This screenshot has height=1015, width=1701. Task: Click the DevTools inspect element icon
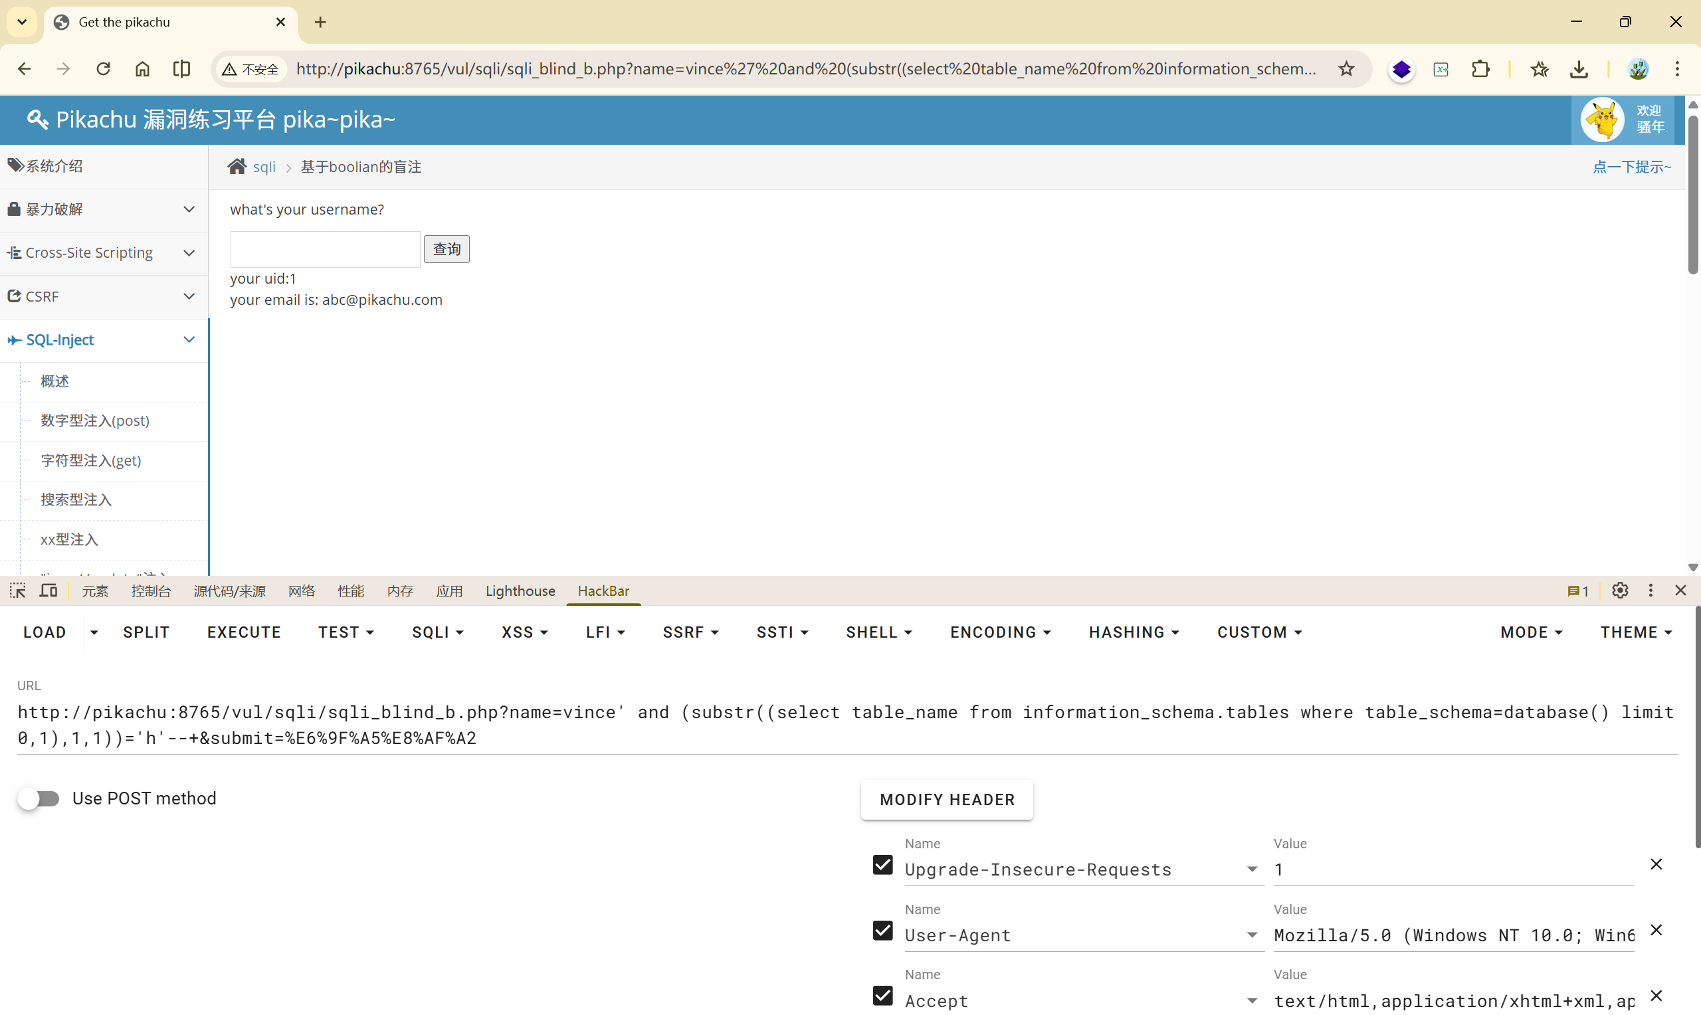18,591
